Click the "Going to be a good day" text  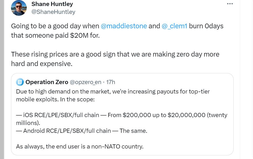[x=55, y=26]
